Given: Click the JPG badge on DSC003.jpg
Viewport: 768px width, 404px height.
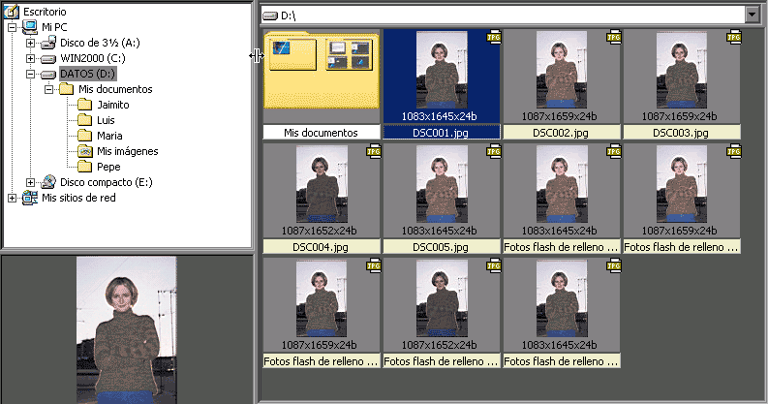Looking at the screenshot, I should pyautogui.click(x=734, y=37).
